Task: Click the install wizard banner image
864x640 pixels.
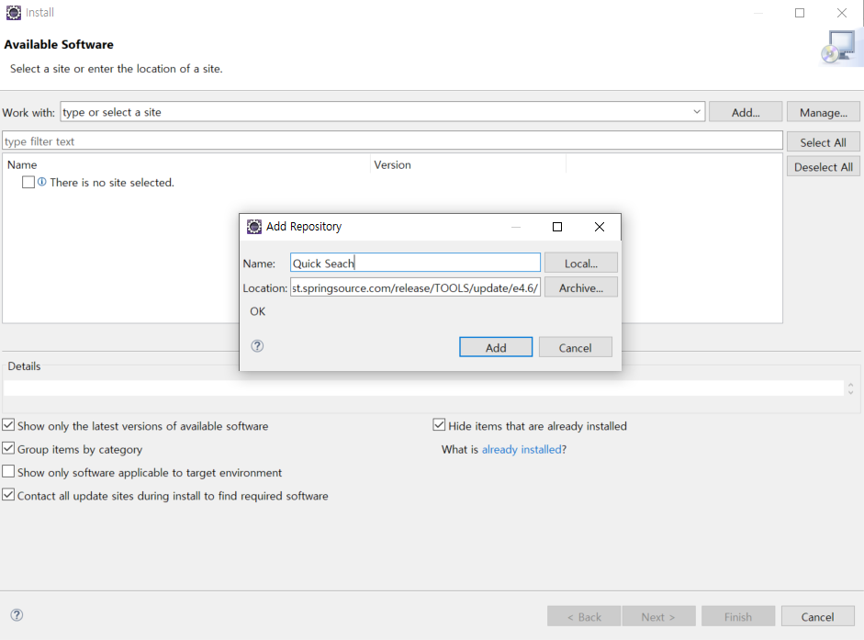Action: click(841, 48)
